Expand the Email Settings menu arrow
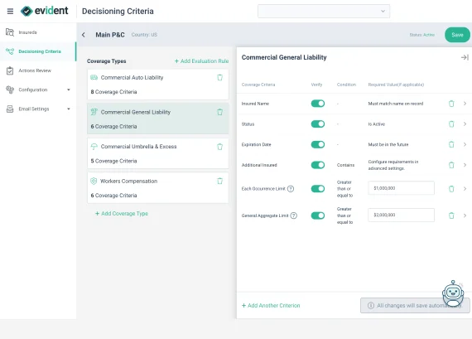The image size is (472, 339). click(69, 109)
